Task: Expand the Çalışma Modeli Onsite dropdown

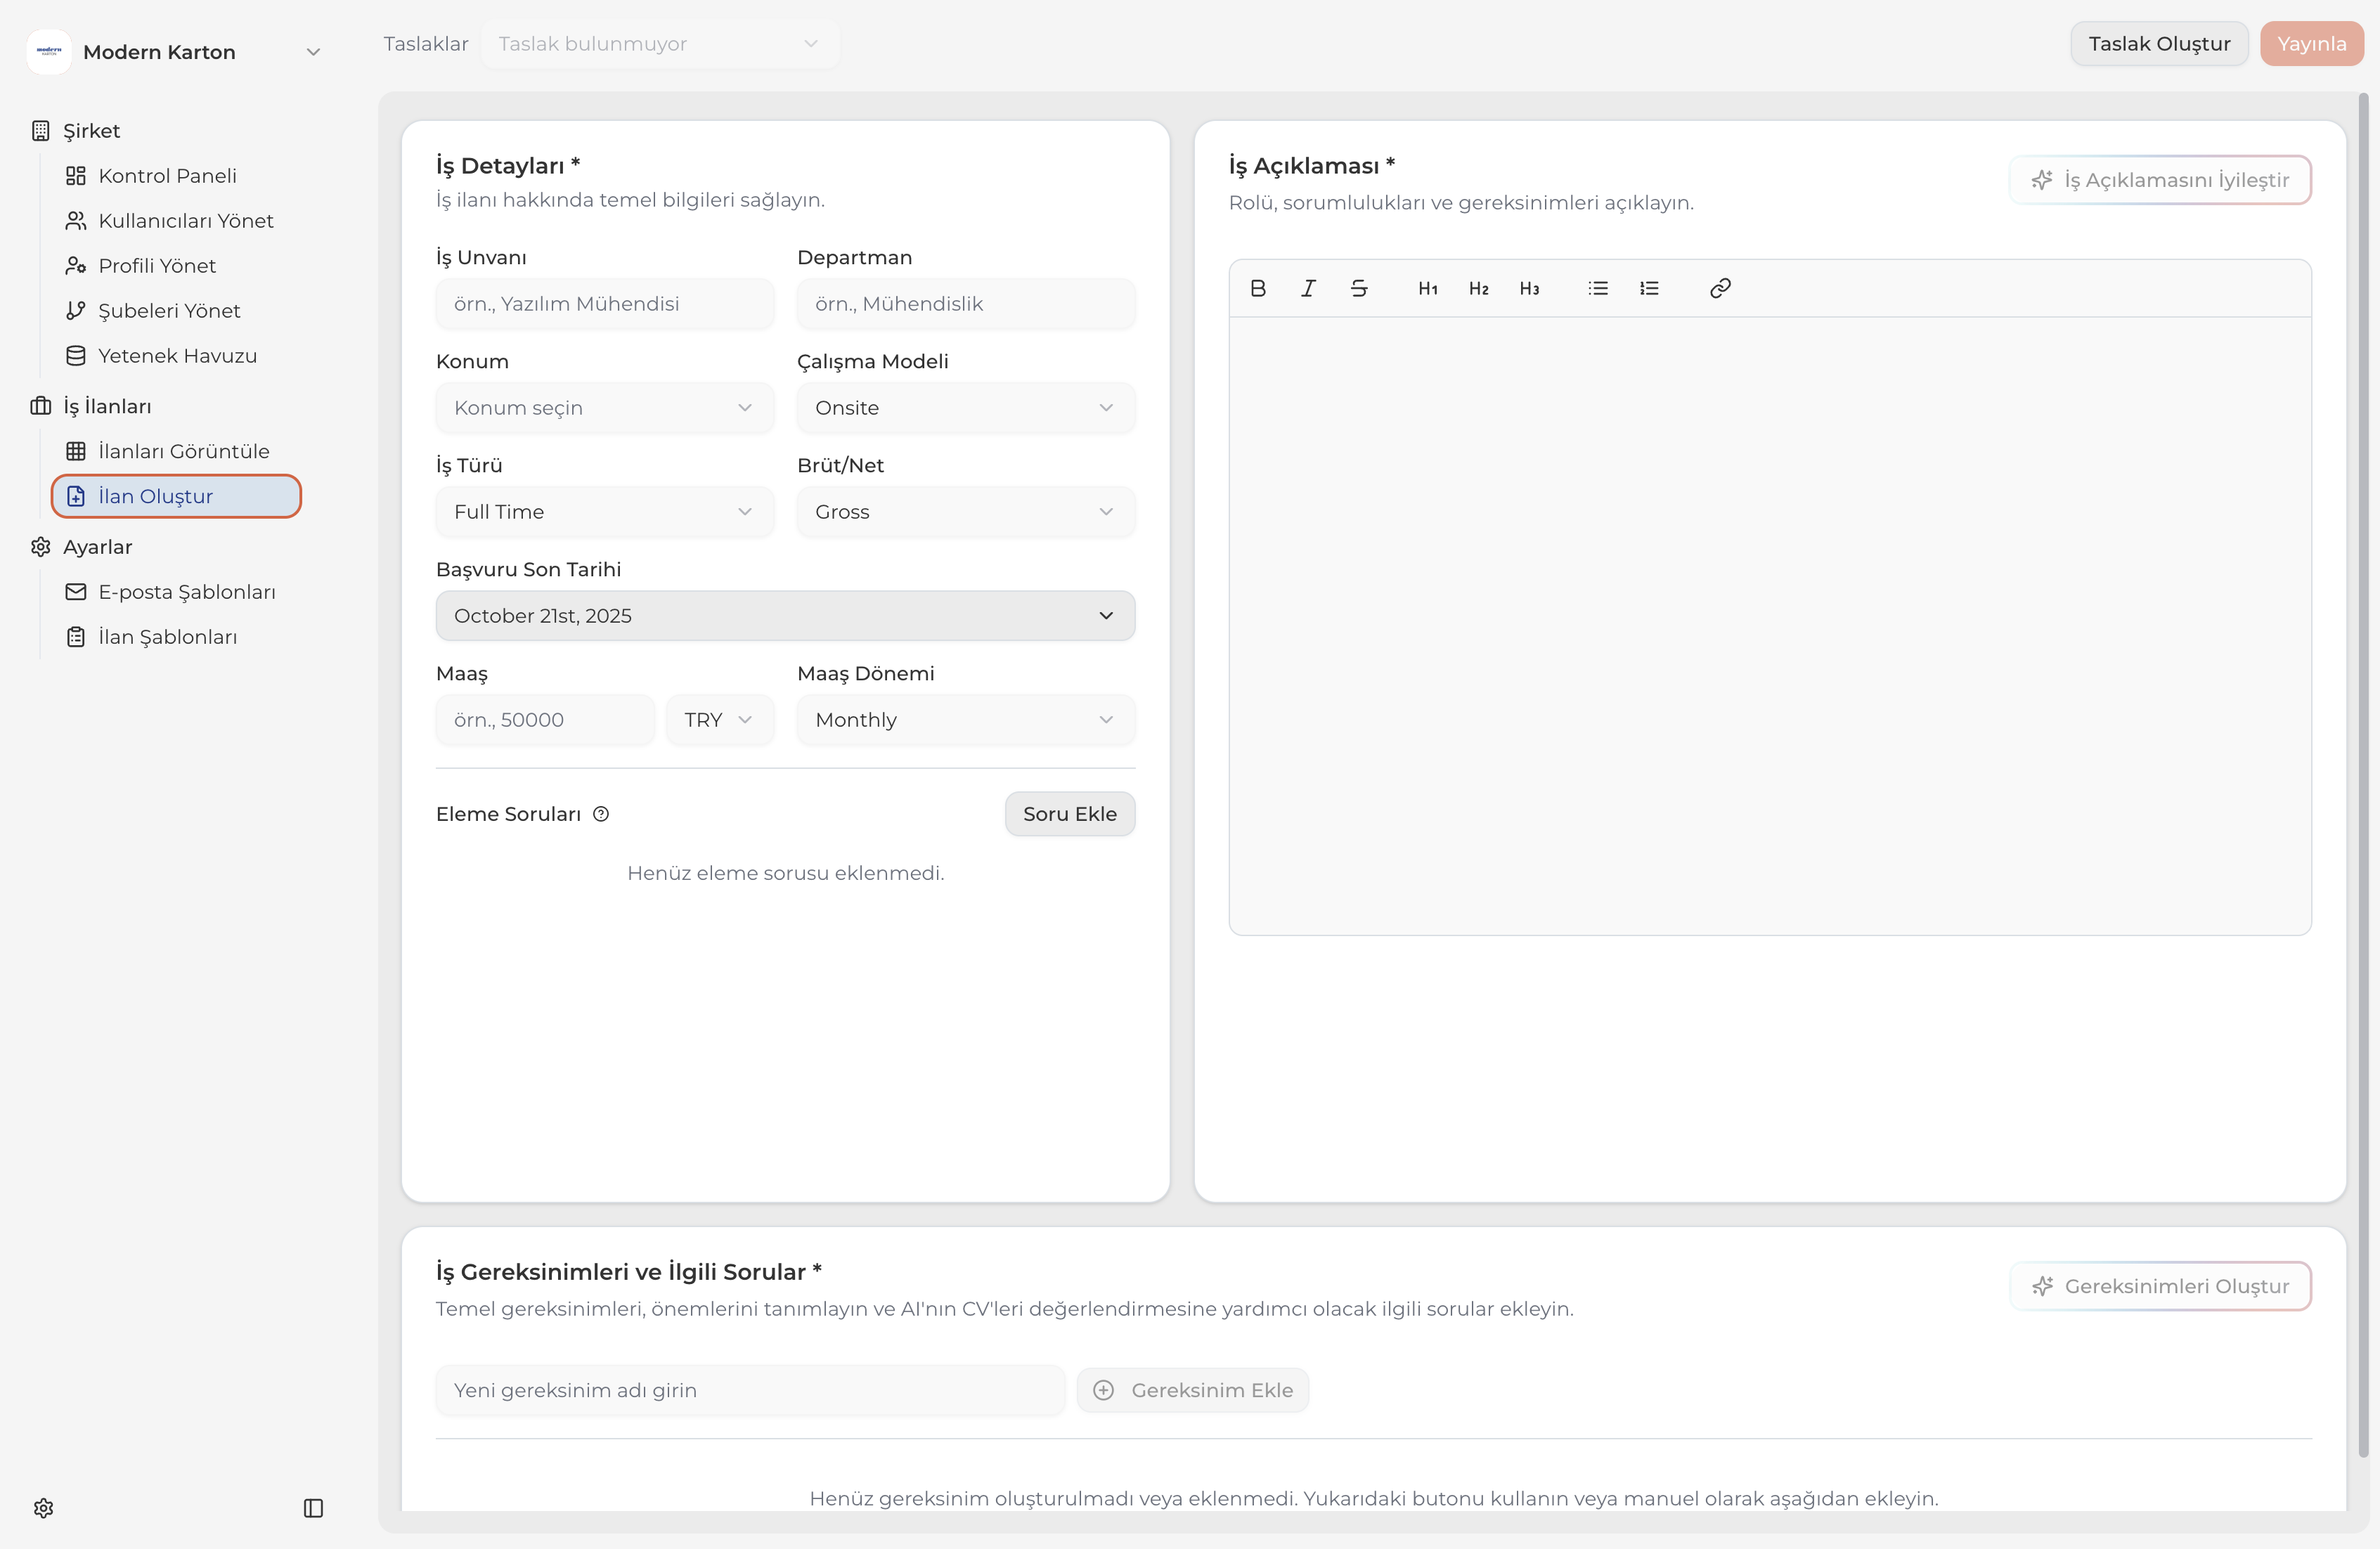Action: [965, 408]
